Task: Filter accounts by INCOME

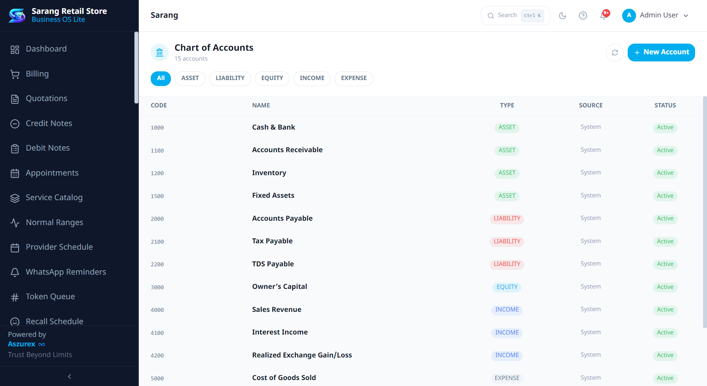Action: coord(312,78)
